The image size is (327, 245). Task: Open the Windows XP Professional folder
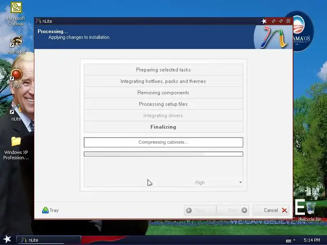(x=16, y=148)
